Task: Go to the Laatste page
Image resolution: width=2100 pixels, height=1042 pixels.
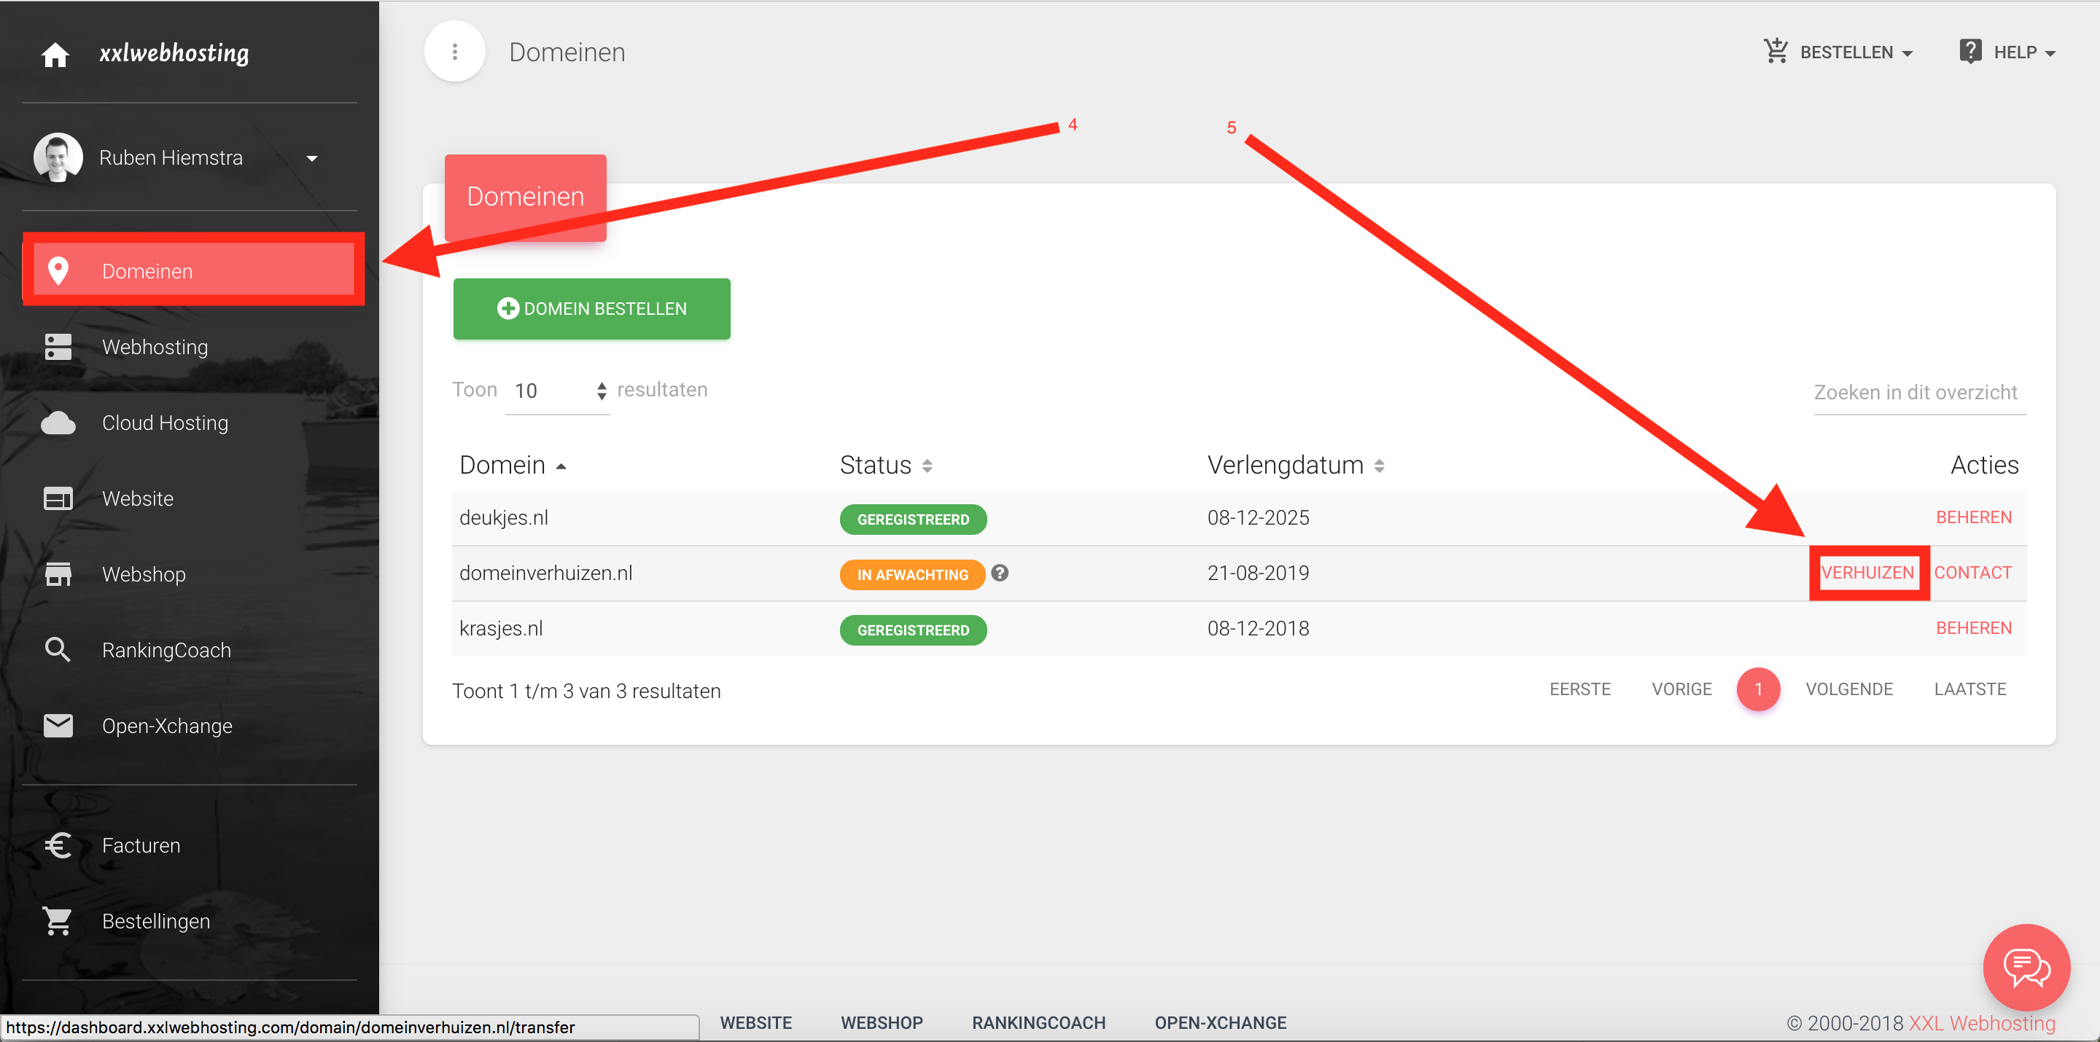Action: (1969, 689)
